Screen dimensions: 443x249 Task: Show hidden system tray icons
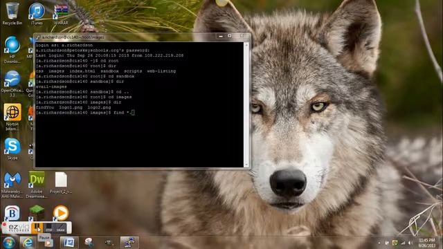click(x=379, y=243)
